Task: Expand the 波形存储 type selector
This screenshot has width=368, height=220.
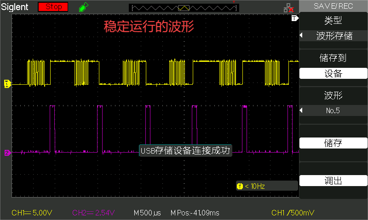Action: (x=333, y=36)
